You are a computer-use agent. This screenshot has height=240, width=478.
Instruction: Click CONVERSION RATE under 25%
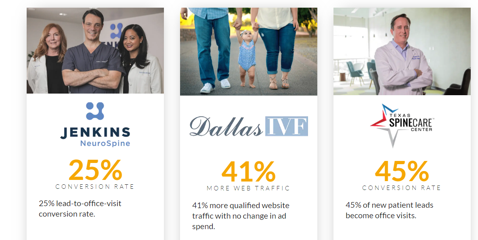(x=95, y=186)
